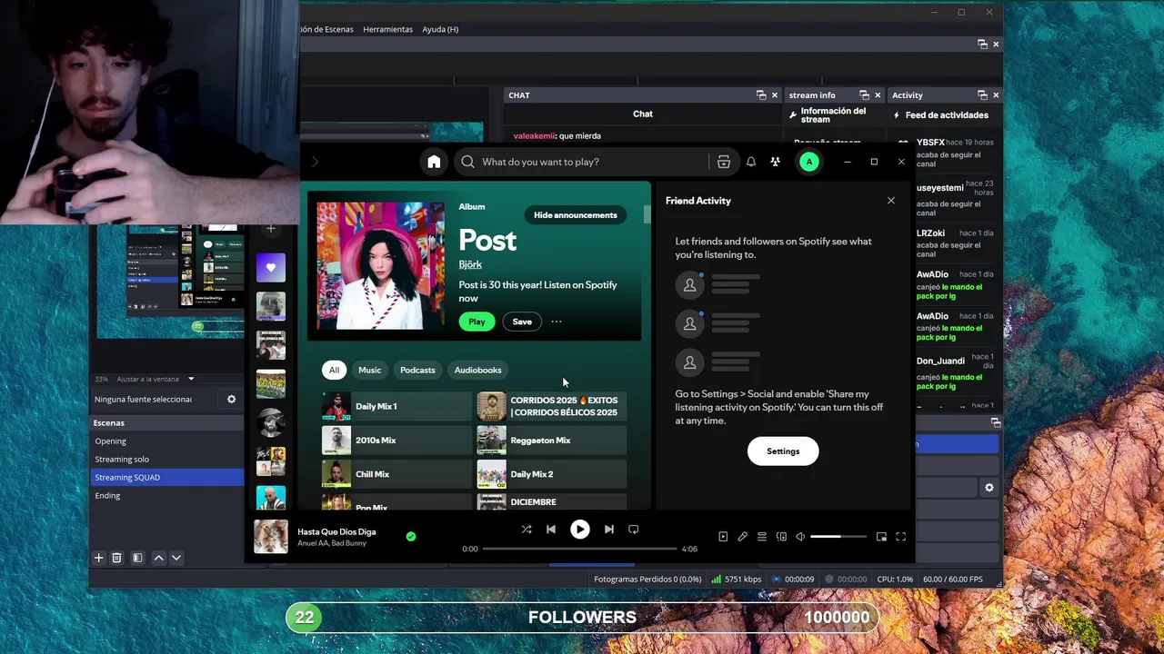This screenshot has height=654, width=1164.
Task: Select the 'Streaming solo' scene
Action: coord(166,459)
